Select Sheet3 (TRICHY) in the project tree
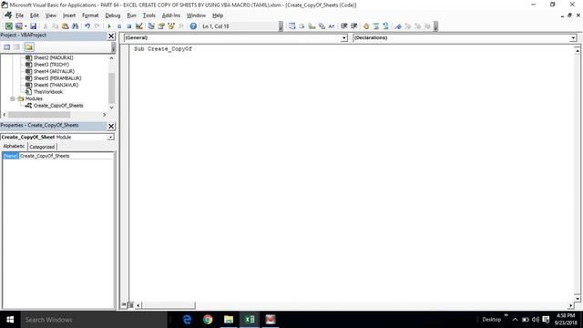Screen dimensions: 583x328 pyautogui.click(x=51, y=65)
